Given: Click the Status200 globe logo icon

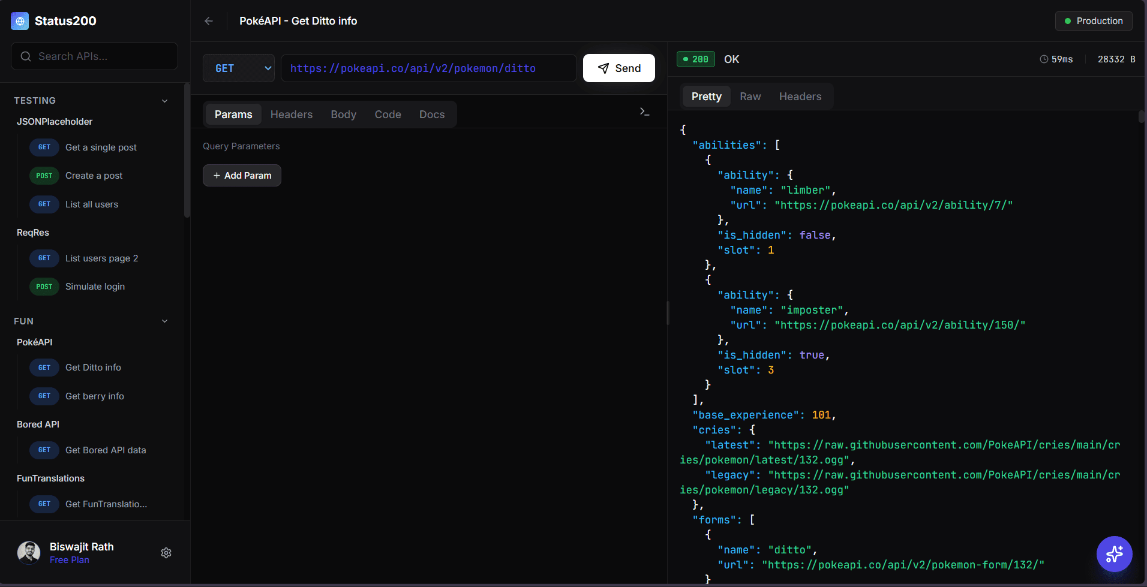Looking at the screenshot, I should click(20, 21).
